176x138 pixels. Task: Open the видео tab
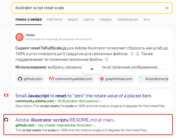pyautogui.click(x=73, y=19)
